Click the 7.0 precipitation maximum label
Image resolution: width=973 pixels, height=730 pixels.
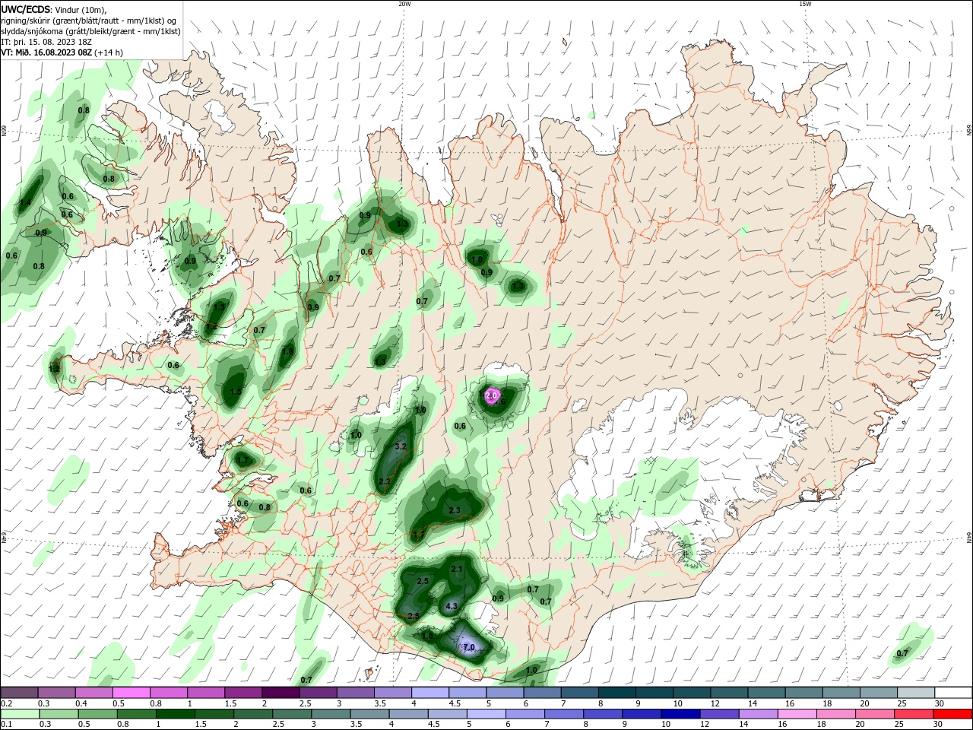[x=469, y=647]
